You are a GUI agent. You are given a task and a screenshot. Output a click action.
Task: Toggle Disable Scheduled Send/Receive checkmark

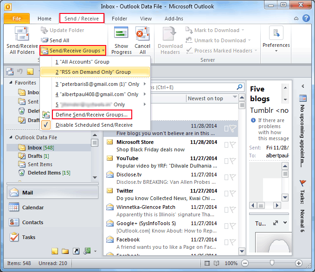click(45, 125)
